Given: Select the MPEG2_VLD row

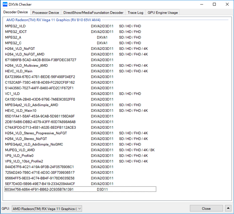Looking at the screenshot, I should (x=80, y=26).
